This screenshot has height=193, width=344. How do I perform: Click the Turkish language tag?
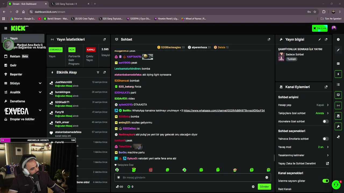pyautogui.click(x=291, y=59)
